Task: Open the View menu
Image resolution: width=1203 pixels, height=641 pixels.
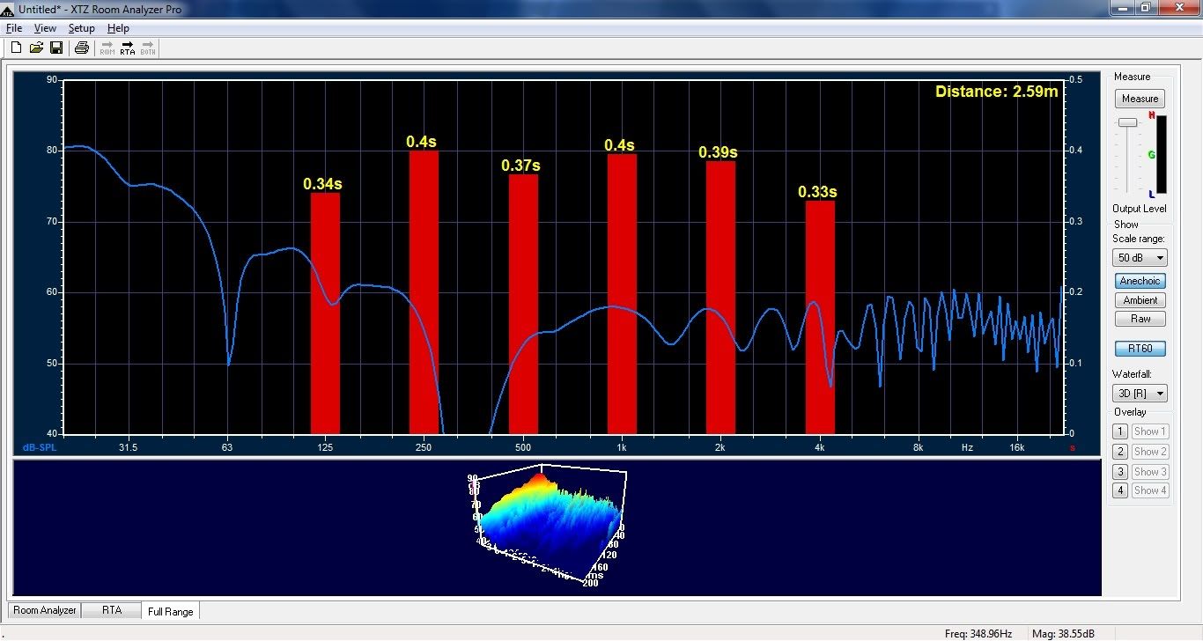Action: pyautogui.click(x=45, y=28)
